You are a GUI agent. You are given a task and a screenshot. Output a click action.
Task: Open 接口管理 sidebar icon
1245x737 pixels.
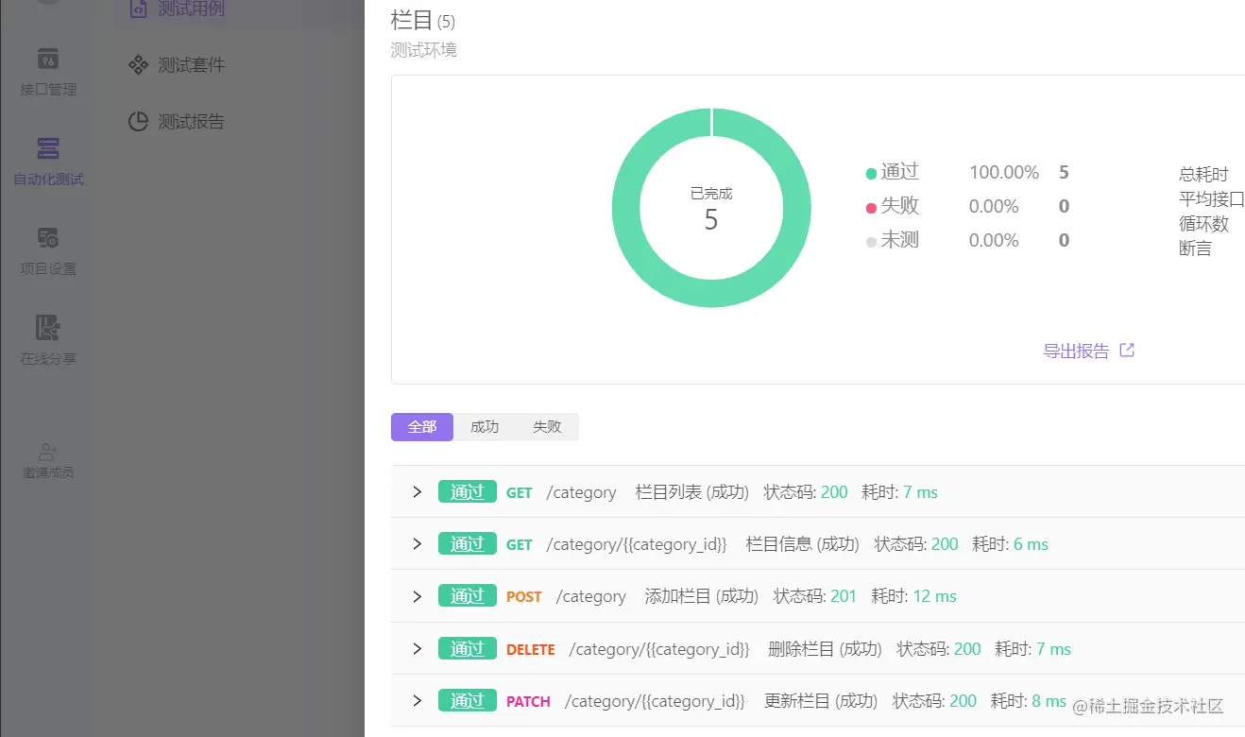48,59
